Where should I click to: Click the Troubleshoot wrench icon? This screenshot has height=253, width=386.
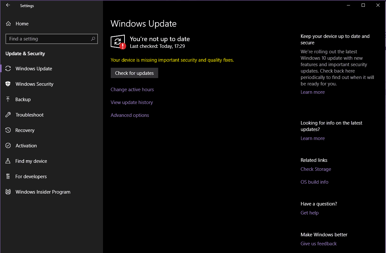point(8,115)
